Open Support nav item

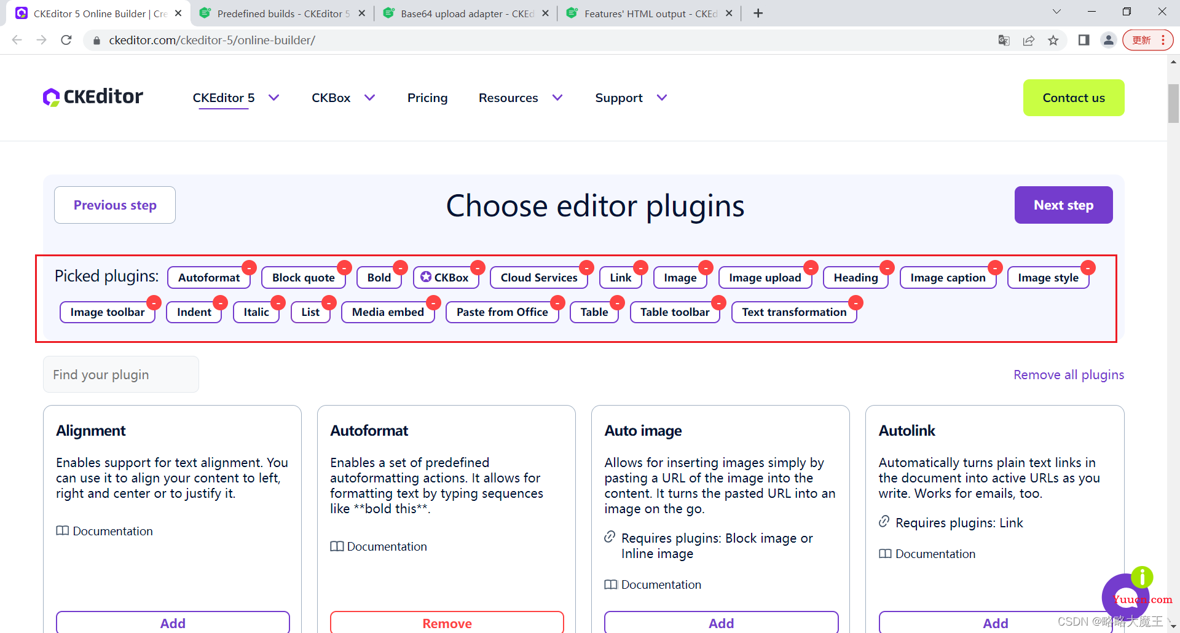pos(619,98)
